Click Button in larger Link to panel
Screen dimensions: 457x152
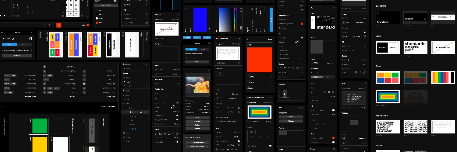tap(17, 56)
